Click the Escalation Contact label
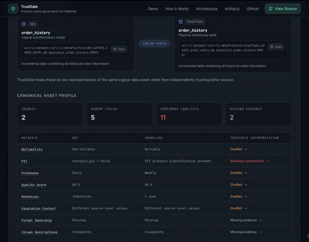The image size is (309, 242). point(38,209)
